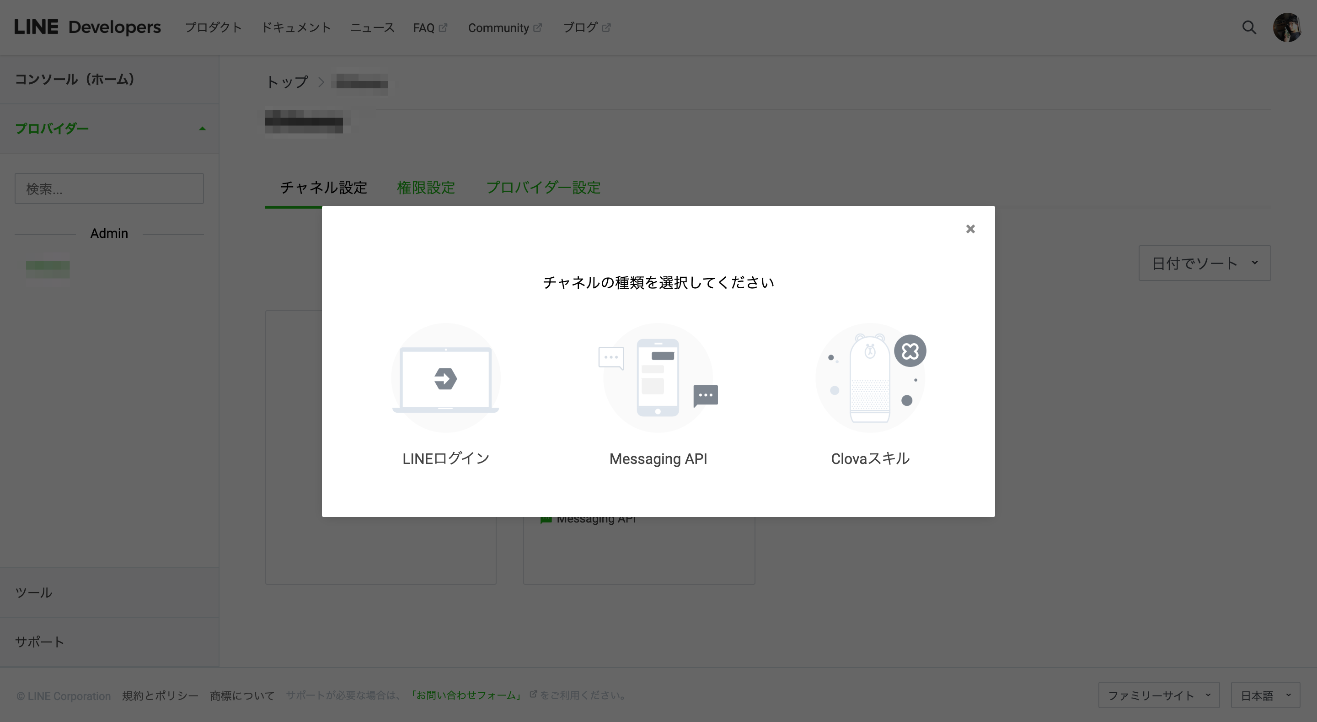Open the ニュース menu
Screen dimensions: 1317x722
point(372,27)
